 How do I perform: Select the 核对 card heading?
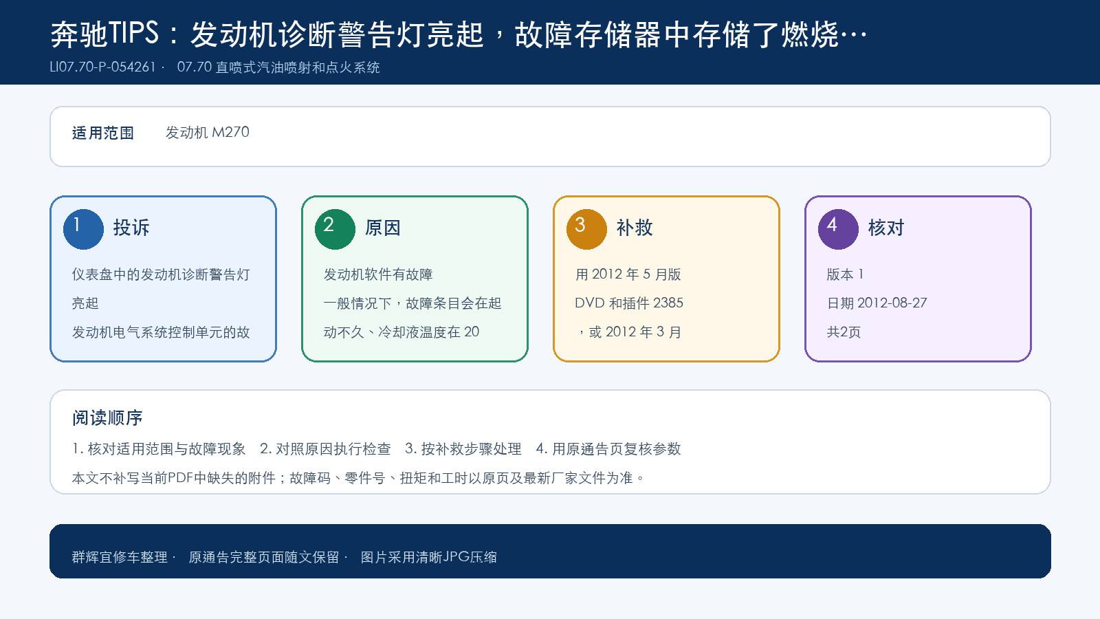885,228
